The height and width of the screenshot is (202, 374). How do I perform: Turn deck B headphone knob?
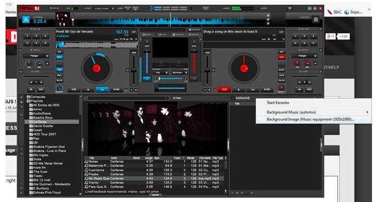pos(281,88)
